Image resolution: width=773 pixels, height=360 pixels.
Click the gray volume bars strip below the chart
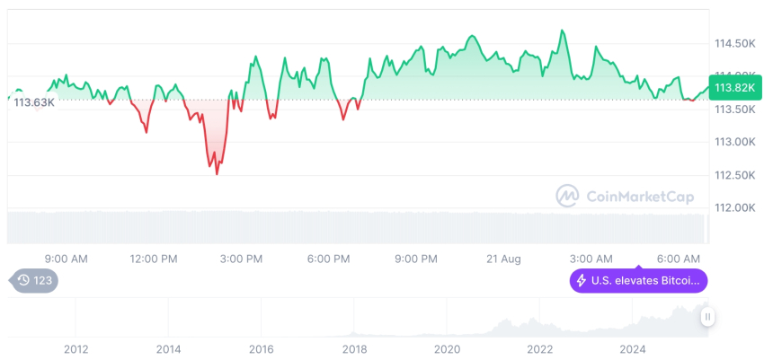point(360,224)
